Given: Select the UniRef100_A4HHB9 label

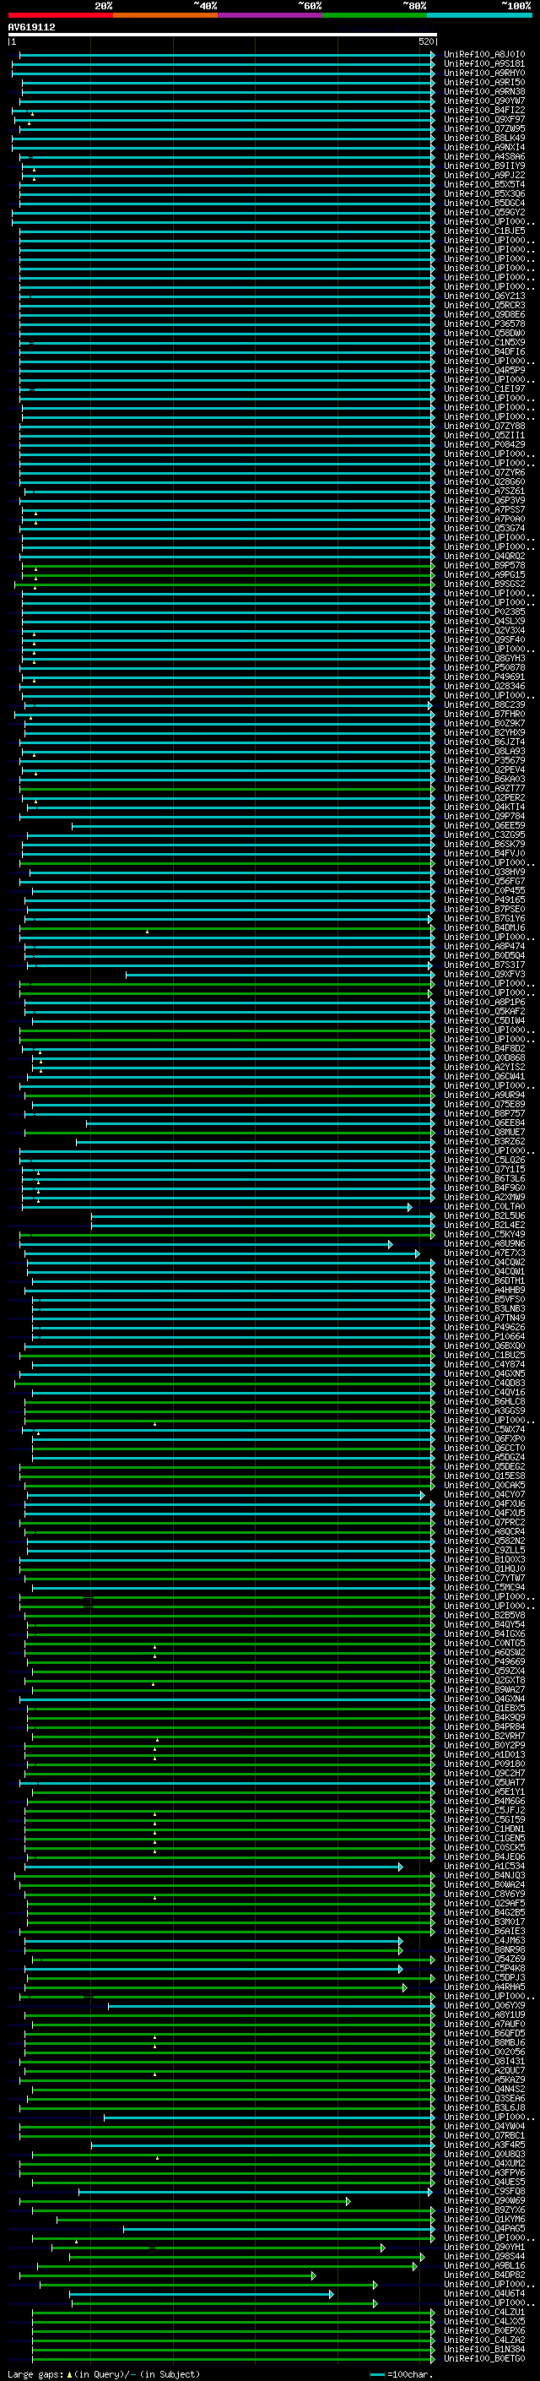Looking at the screenshot, I should 484,1290.
